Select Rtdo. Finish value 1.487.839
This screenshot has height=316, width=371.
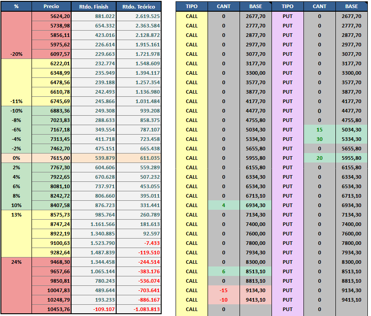click(x=94, y=253)
